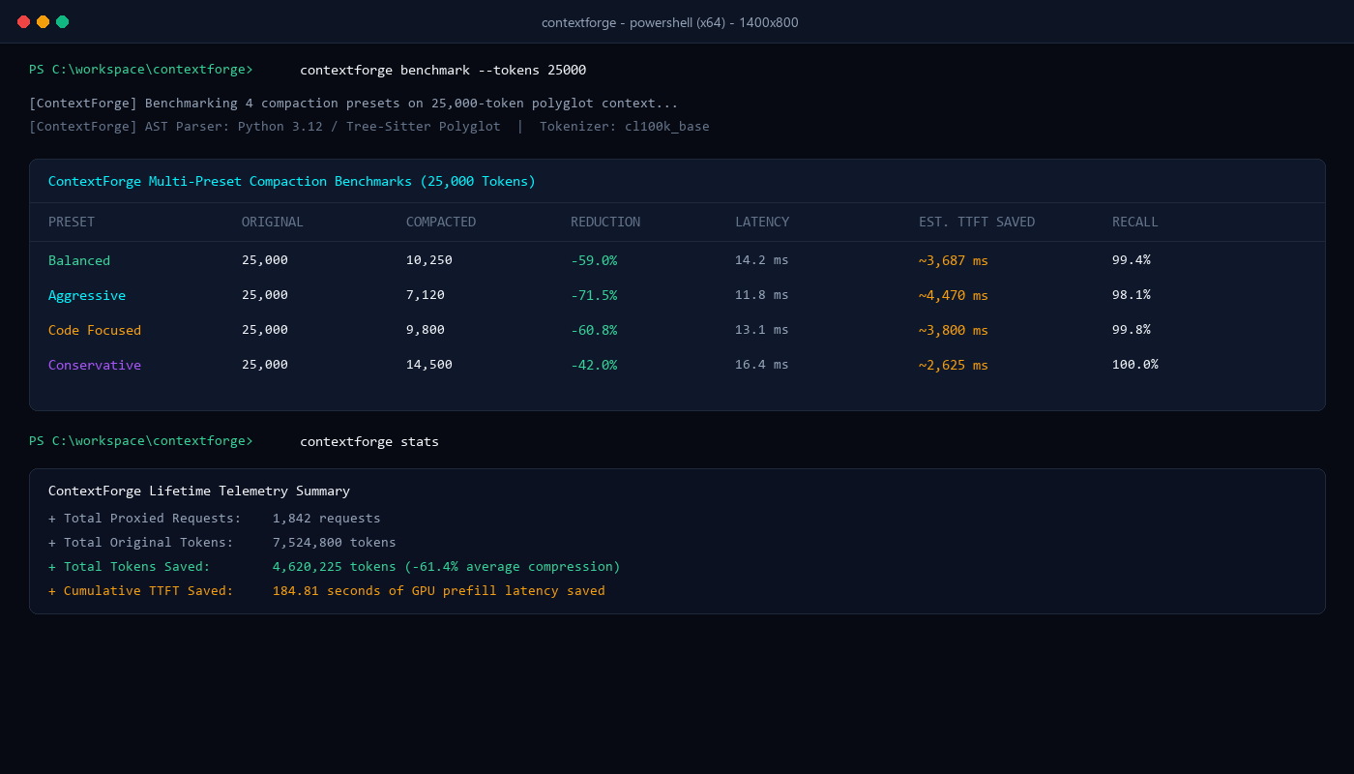This screenshot has height=774, width=1354.
Task: Click the reduction value '-59.0%'
Action: [594, 260]
